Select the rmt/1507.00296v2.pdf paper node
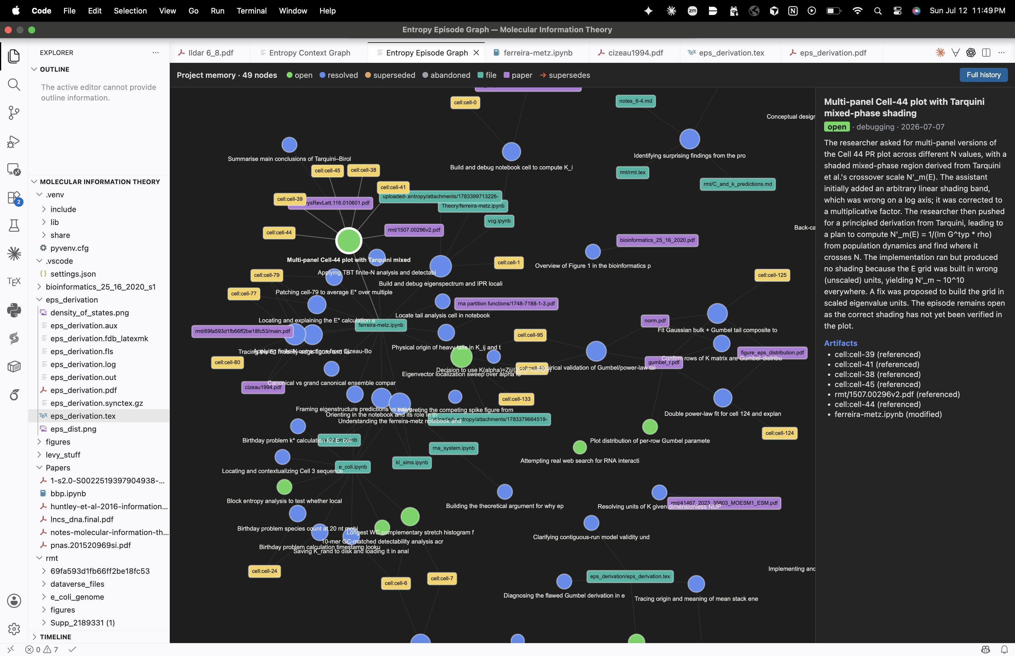 coord(414,230)
